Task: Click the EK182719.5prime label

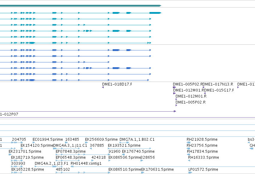Action: coord(27,157)
